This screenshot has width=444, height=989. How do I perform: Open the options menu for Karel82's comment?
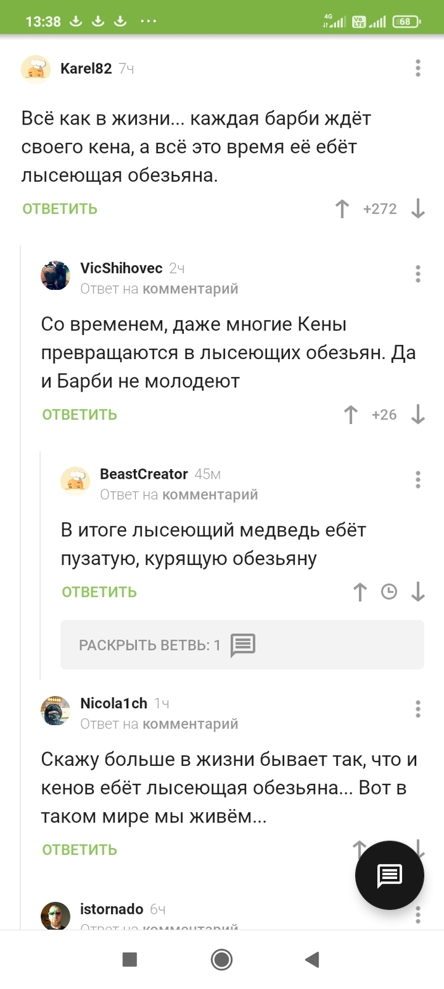417,69
